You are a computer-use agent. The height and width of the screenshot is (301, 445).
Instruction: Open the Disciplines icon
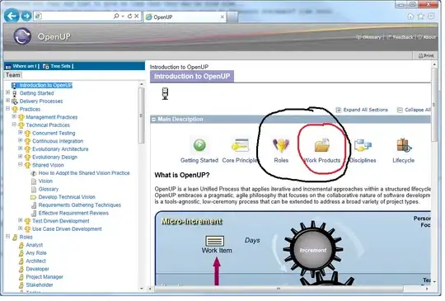(363, 145)
